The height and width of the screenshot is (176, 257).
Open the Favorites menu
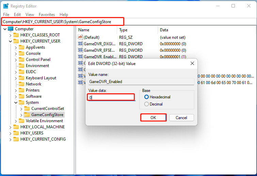[47, 15]
